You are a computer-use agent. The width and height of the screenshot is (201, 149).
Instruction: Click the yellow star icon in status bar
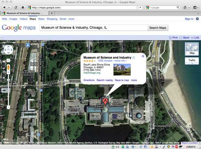[152, 147]
